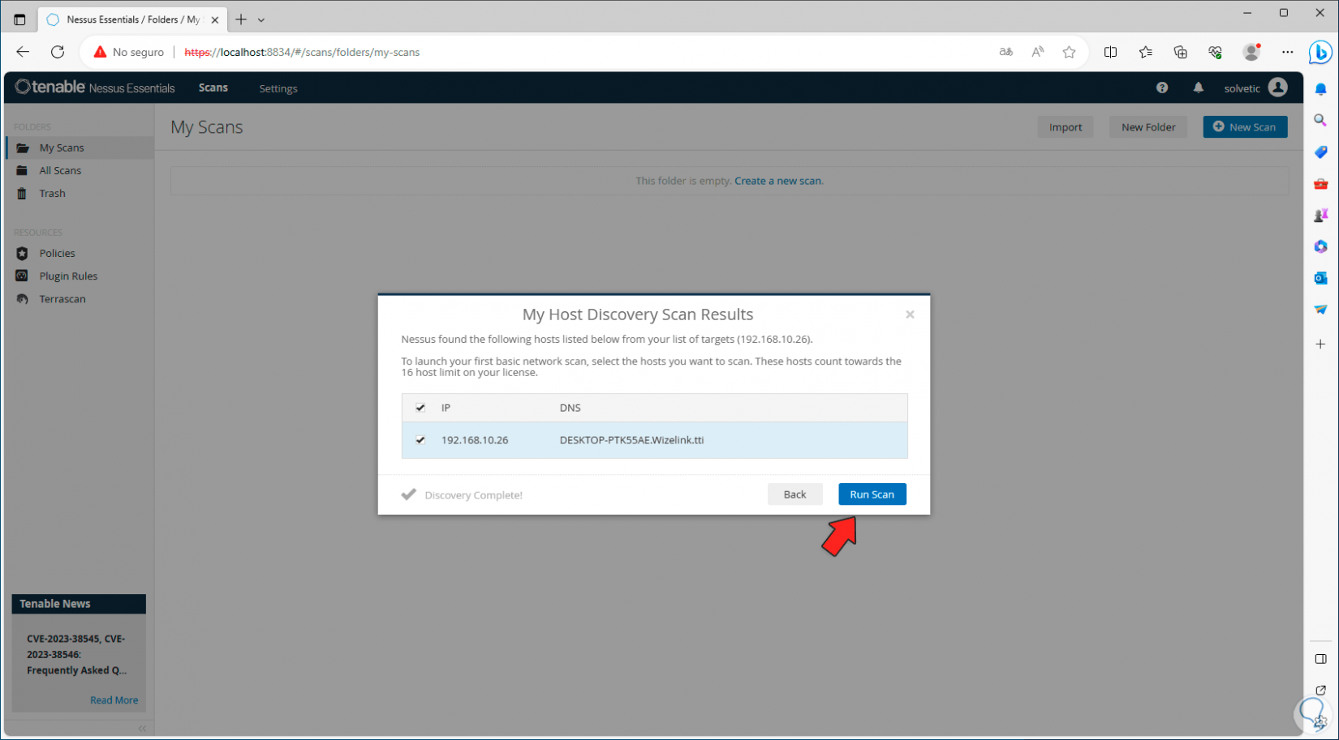Go Back in the discovery dialog

pyautogui.click(x=794, y=494)
